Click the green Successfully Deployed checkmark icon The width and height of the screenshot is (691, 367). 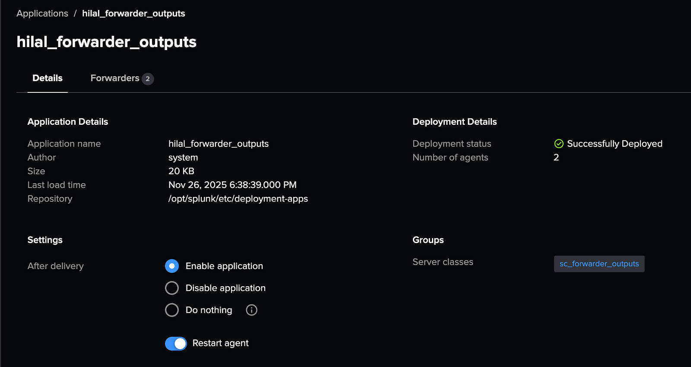(559, 144)
